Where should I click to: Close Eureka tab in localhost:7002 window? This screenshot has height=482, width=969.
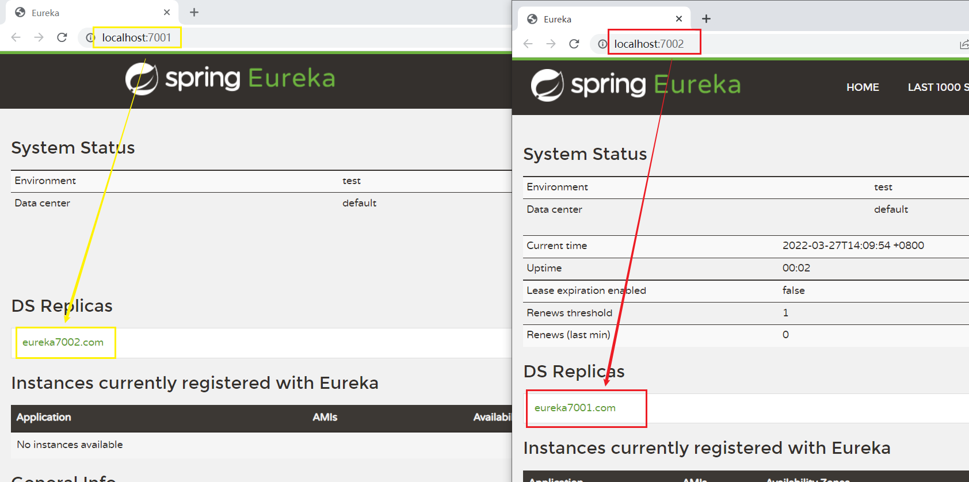tap(679, 19)
